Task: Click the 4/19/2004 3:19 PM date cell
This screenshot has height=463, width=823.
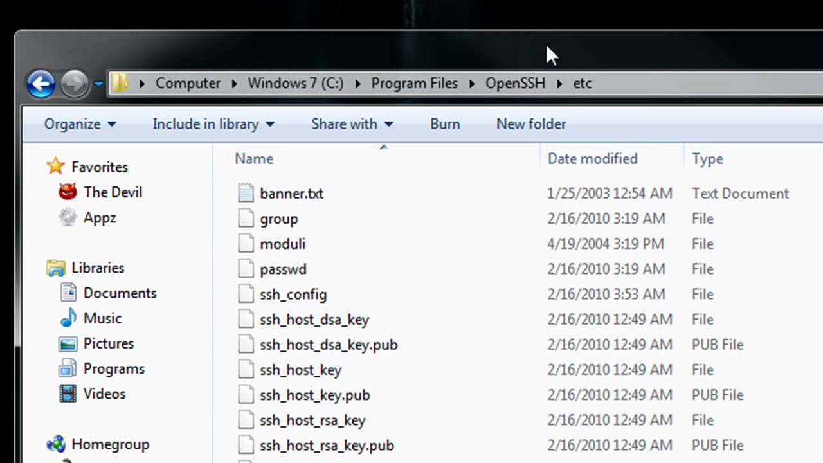Action: coord(606,244)
